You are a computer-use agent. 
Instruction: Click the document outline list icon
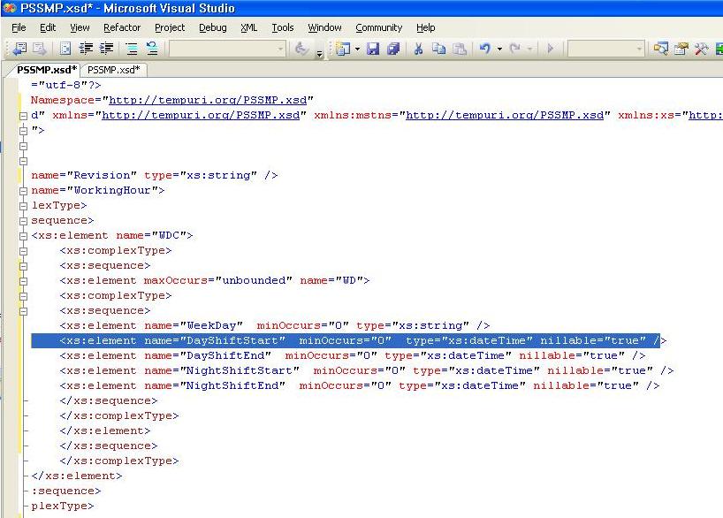pyautogui.click(x=65, y=48)
